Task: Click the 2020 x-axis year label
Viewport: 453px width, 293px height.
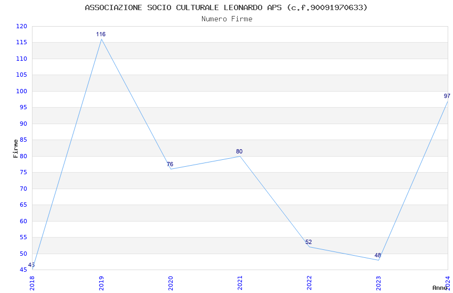Action: 171,283
